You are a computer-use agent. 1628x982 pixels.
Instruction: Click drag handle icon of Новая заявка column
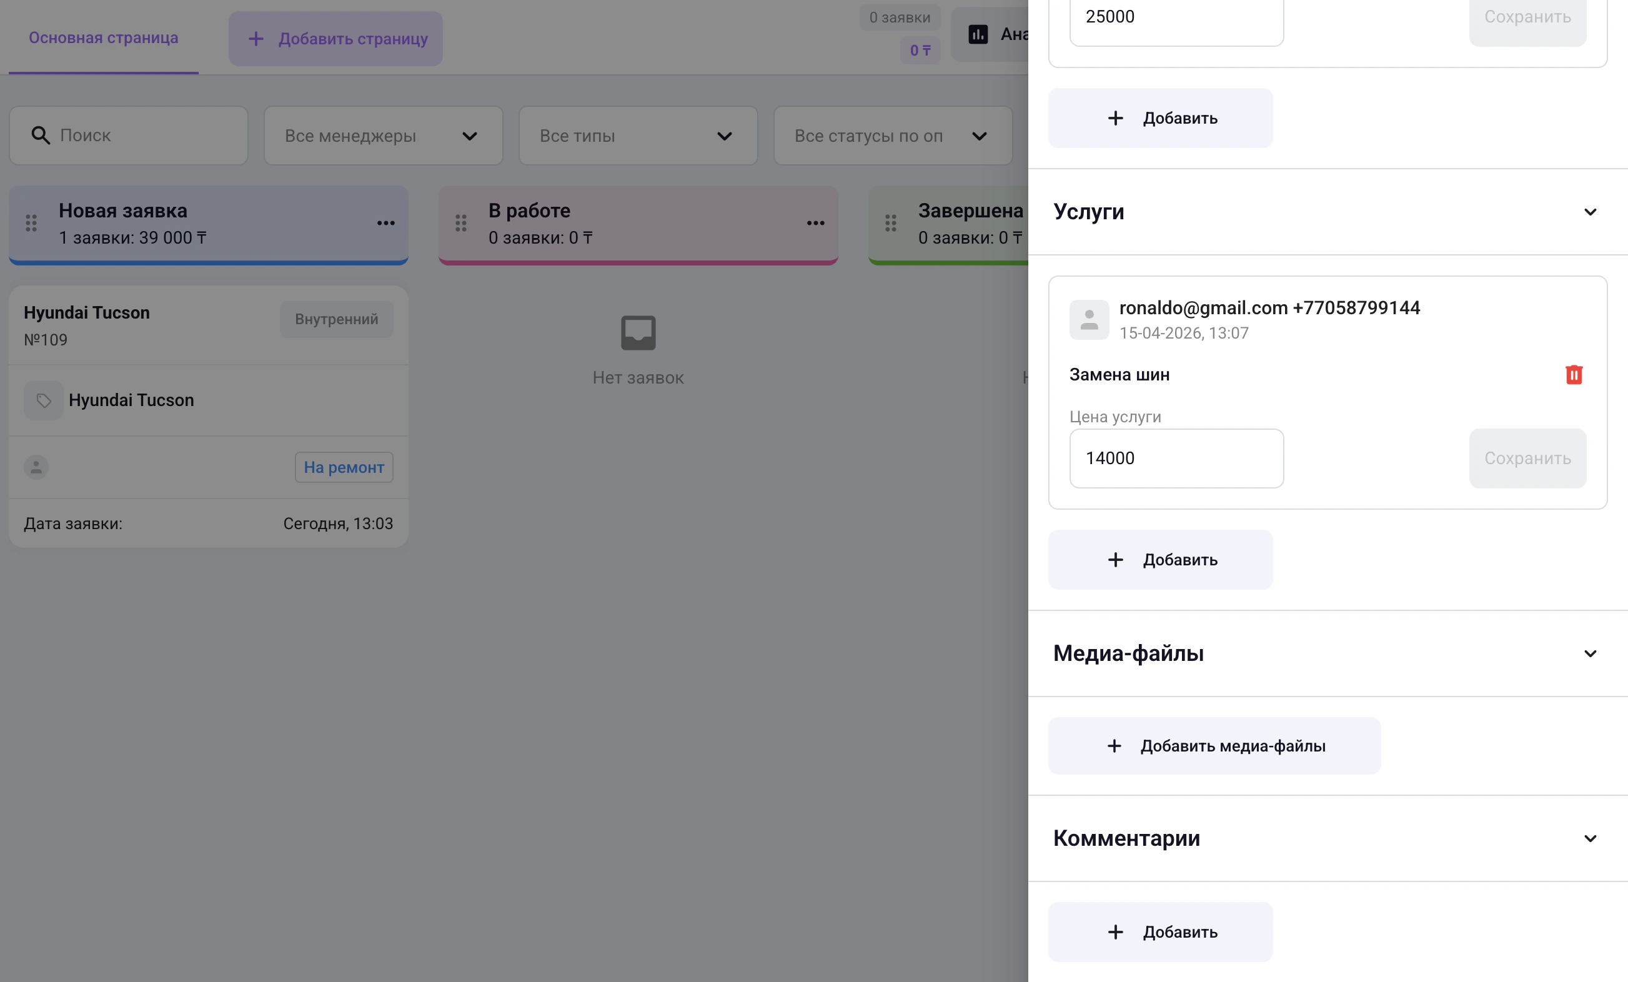(31, 224)
